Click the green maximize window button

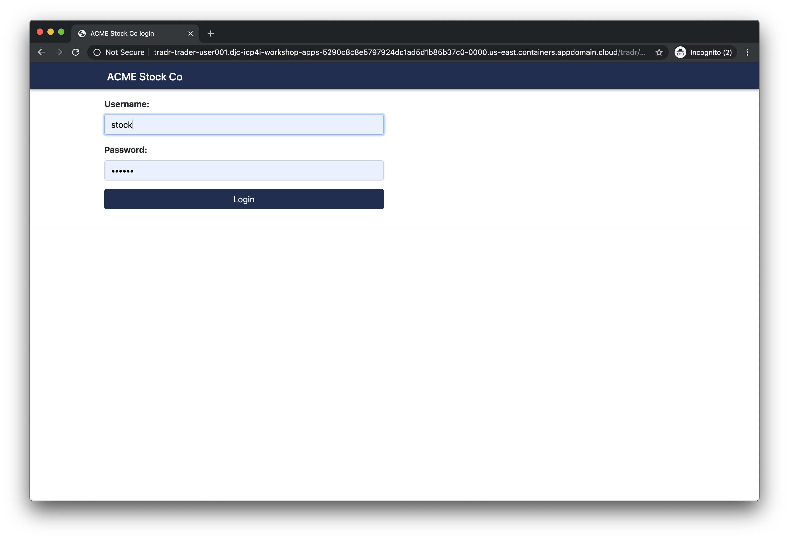pyautogui.click(x=61, y=32)
